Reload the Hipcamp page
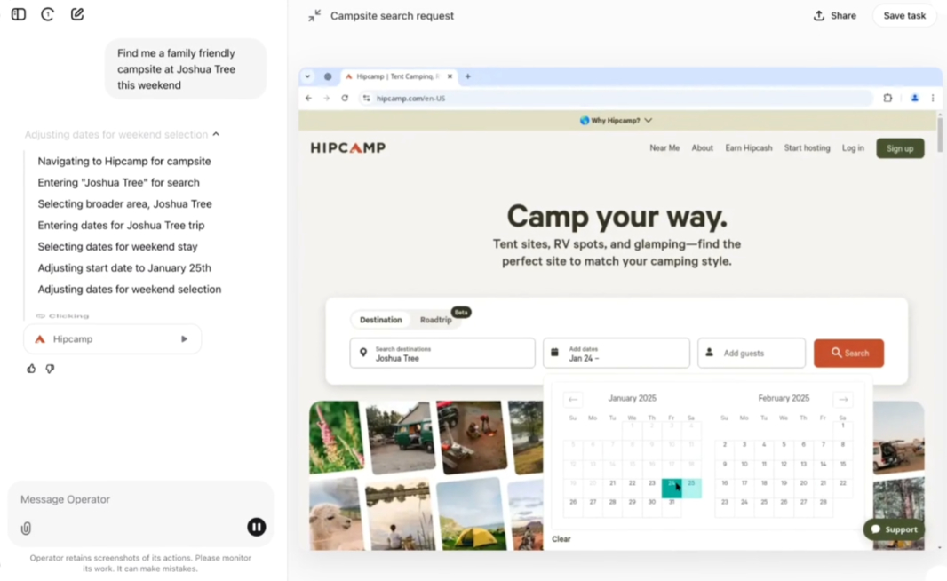 pos(345,98)
